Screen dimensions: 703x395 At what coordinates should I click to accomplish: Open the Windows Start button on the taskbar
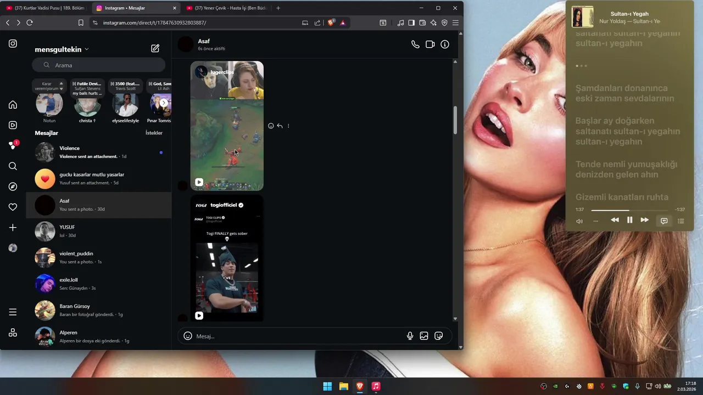pos(327,386)
